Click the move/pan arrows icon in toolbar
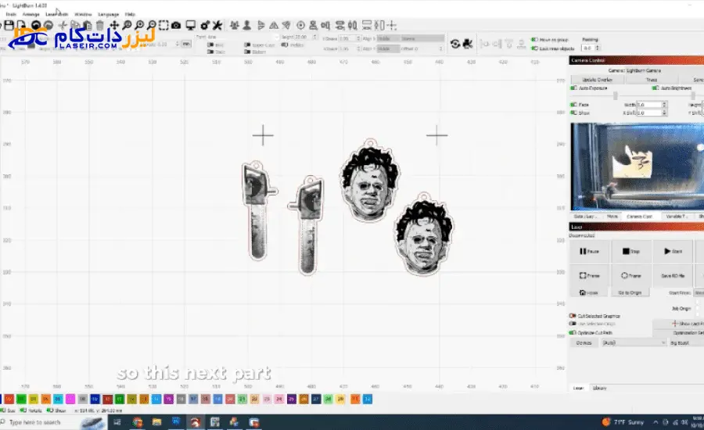704x430 pixels. [114, 26]
